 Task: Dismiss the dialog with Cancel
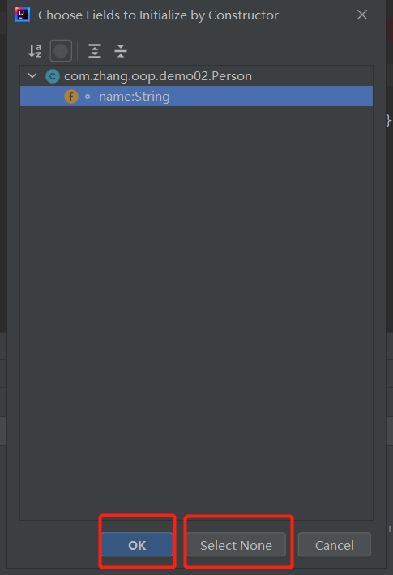(x=335, y=544)
